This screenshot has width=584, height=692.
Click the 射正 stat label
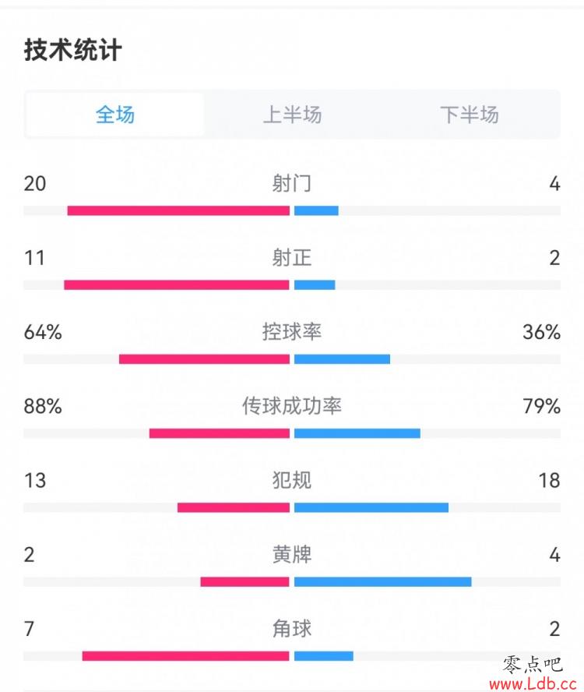291,257
